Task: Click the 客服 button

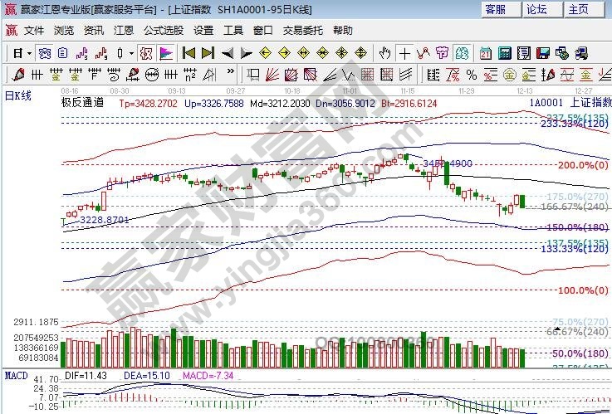Action: click(x=495, y=10)
